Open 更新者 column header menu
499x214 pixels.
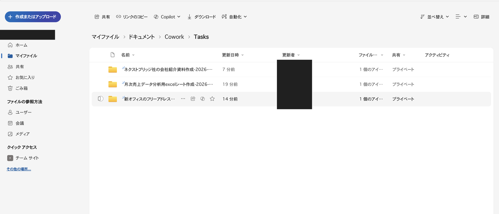291,55
